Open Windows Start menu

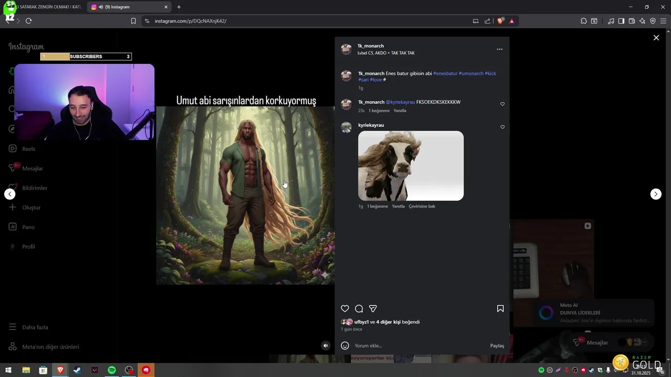(x=8, y=370)
